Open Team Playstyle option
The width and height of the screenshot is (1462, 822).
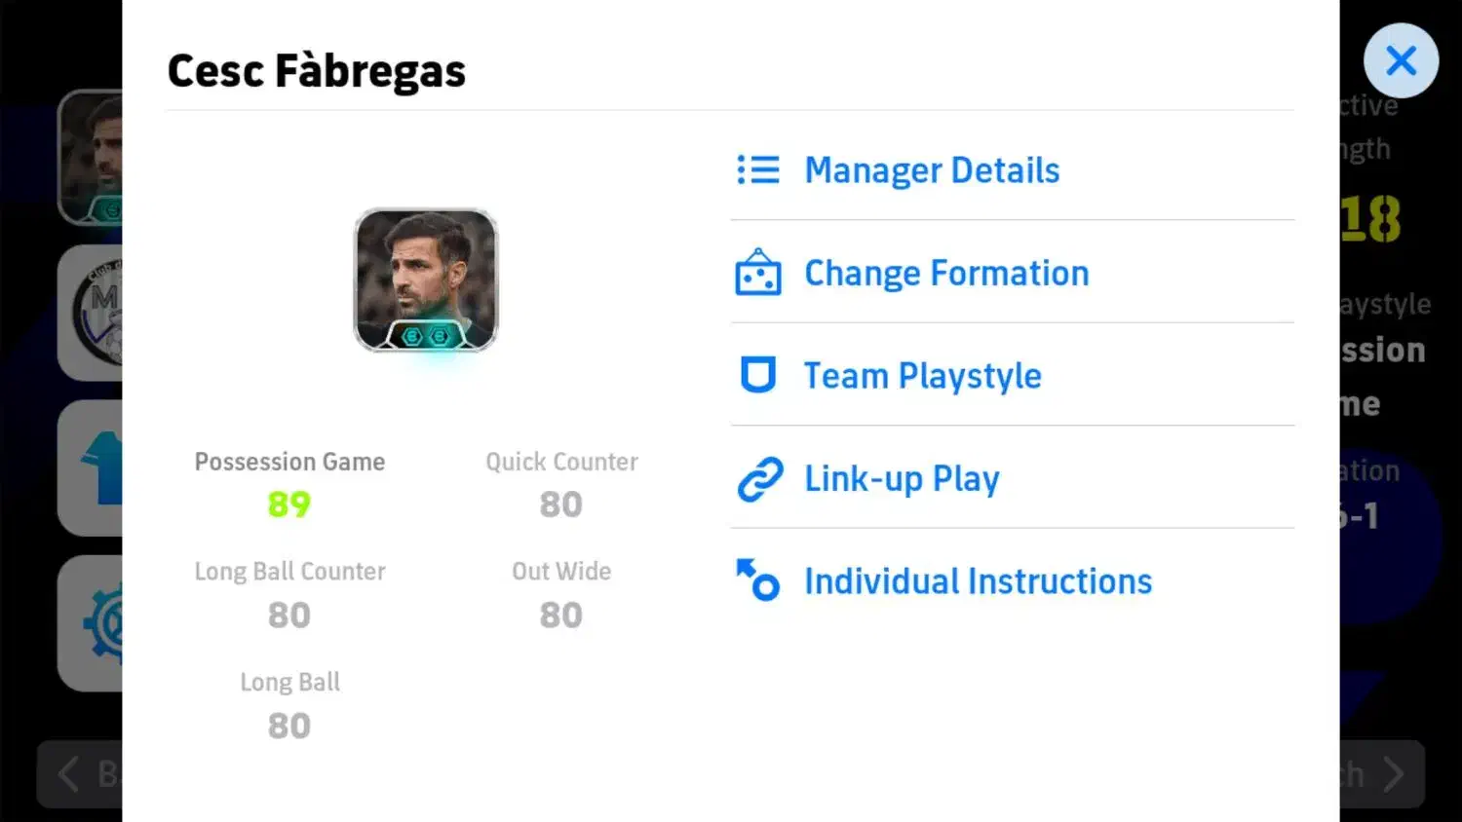coord(922,376)
